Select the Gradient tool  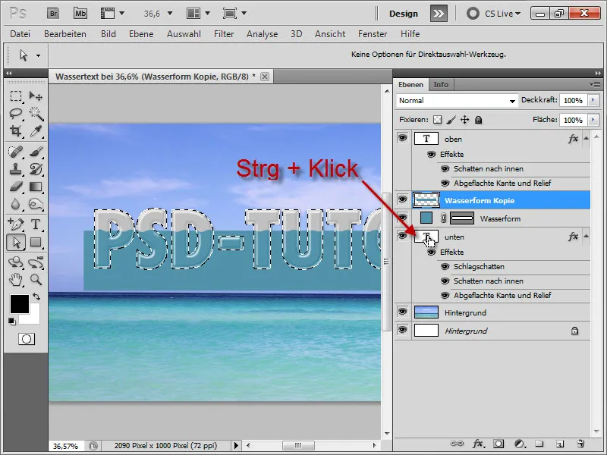pyautogui.click(x=36, y=187)
